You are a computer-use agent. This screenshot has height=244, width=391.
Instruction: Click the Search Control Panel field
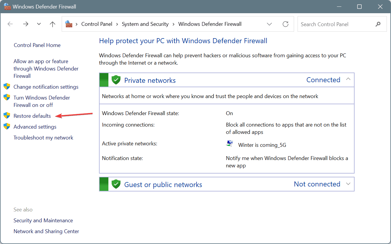click(x=342, y=24)
